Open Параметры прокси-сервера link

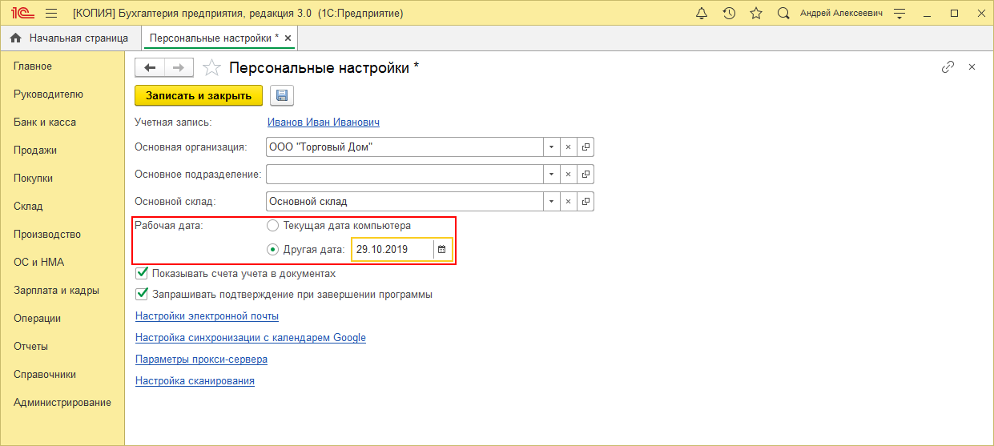[x=201, y=360]
